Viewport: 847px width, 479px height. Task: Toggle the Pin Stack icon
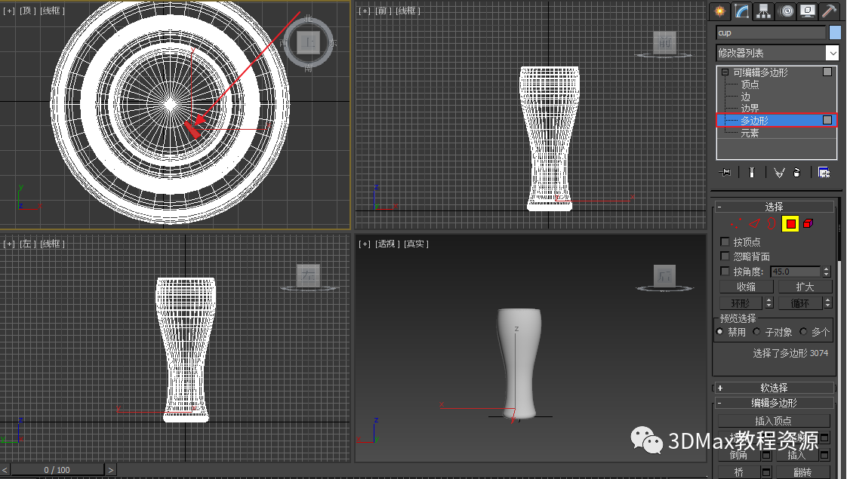pyautogui.click(x=725, y=172)
